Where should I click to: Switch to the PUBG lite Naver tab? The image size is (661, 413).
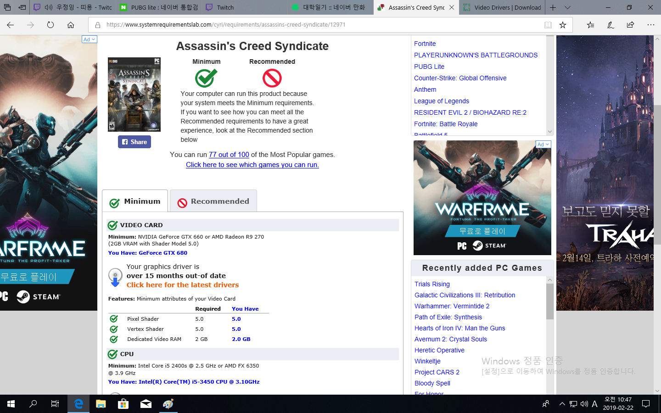159,7
